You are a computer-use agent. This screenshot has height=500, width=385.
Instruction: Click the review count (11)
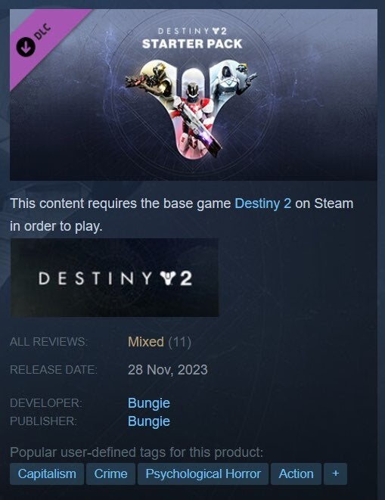179,342
